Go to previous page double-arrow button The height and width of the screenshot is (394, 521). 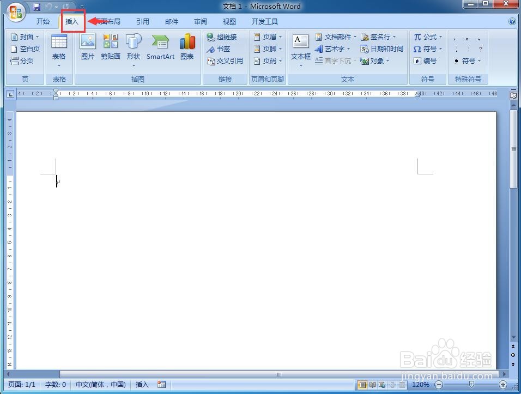[513, 346]
